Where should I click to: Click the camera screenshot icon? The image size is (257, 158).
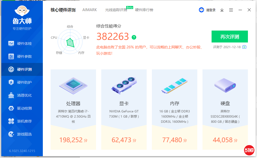tap(244, 47)
